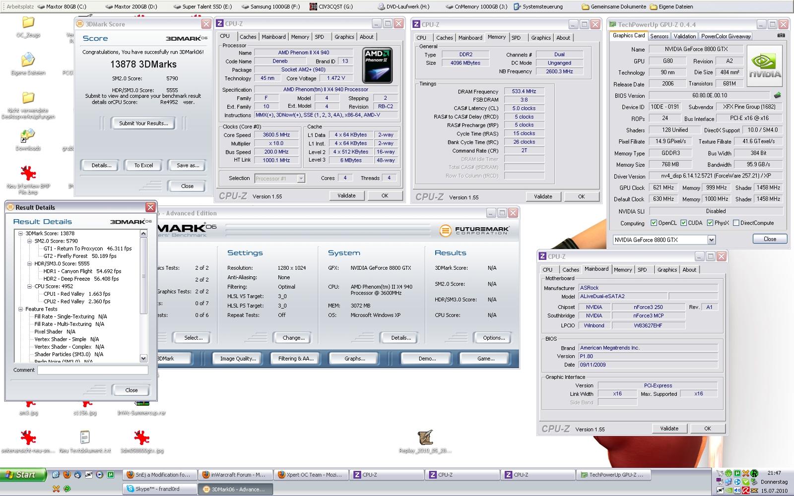
Task: Click the GPU-Z screenshot camera icon
Action: coord(781,36)
